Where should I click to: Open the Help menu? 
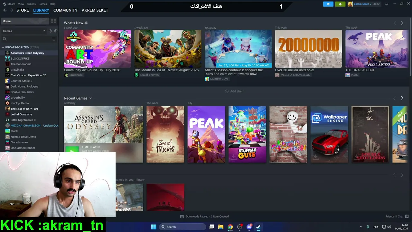click(52, 4)
